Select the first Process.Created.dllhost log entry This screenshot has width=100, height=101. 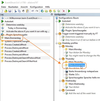[x=15, y=45]
